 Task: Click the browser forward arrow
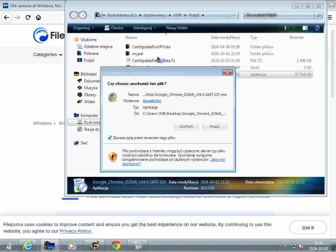click(17, 17)
